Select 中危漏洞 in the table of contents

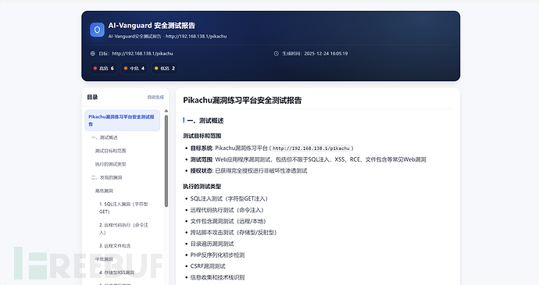coord(104,259)
